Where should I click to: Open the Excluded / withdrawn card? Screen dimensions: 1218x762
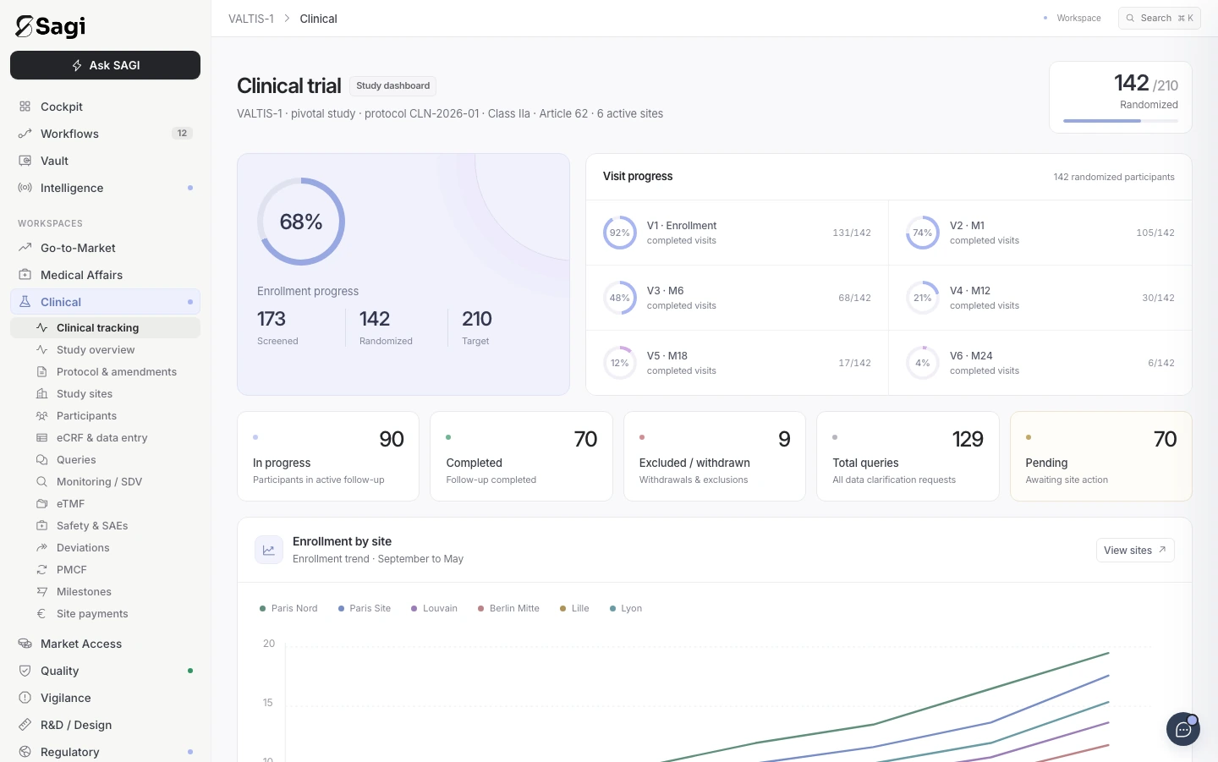[x=715, y=456]
